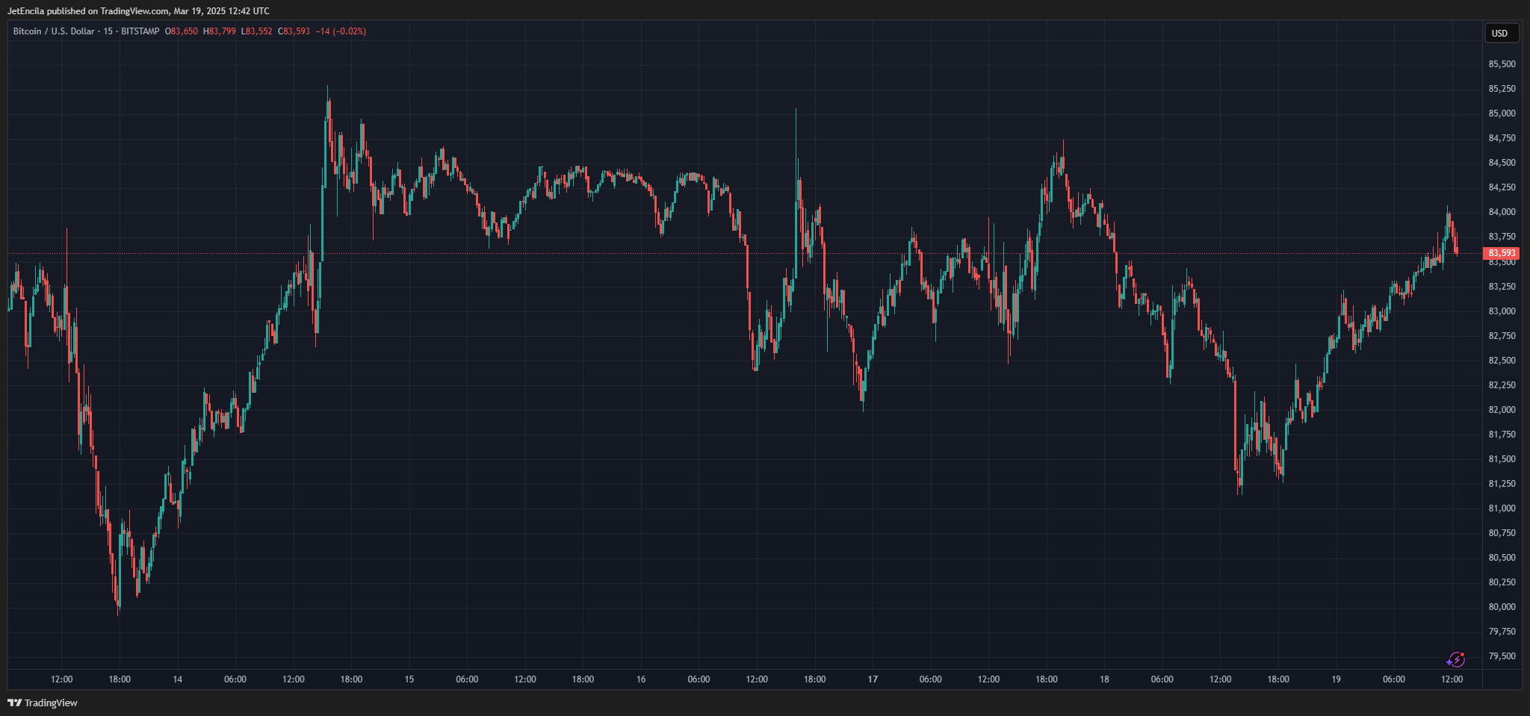
Task: Click the BITSTAMP exchange label
Action: coord(140,31)
